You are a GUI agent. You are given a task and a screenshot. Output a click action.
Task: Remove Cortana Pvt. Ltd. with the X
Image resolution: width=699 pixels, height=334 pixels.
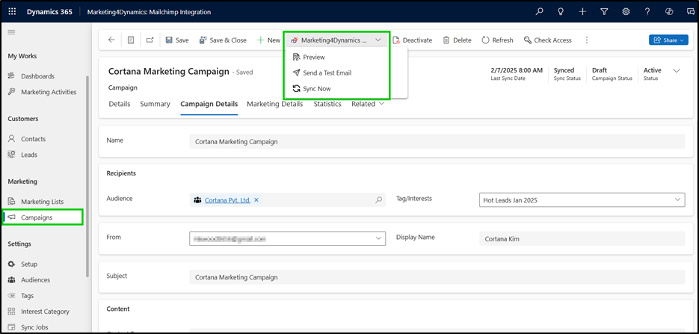tap(256, 200)
